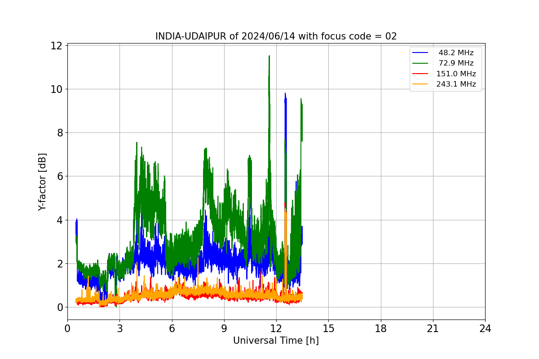Click x-axis tick label 9
539x359 pixels.
pyautogui.click(x=224, y=328)
